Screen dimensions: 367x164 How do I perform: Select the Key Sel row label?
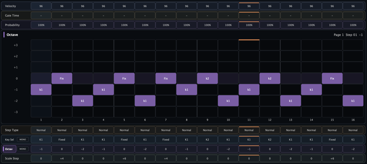(9, 140)
